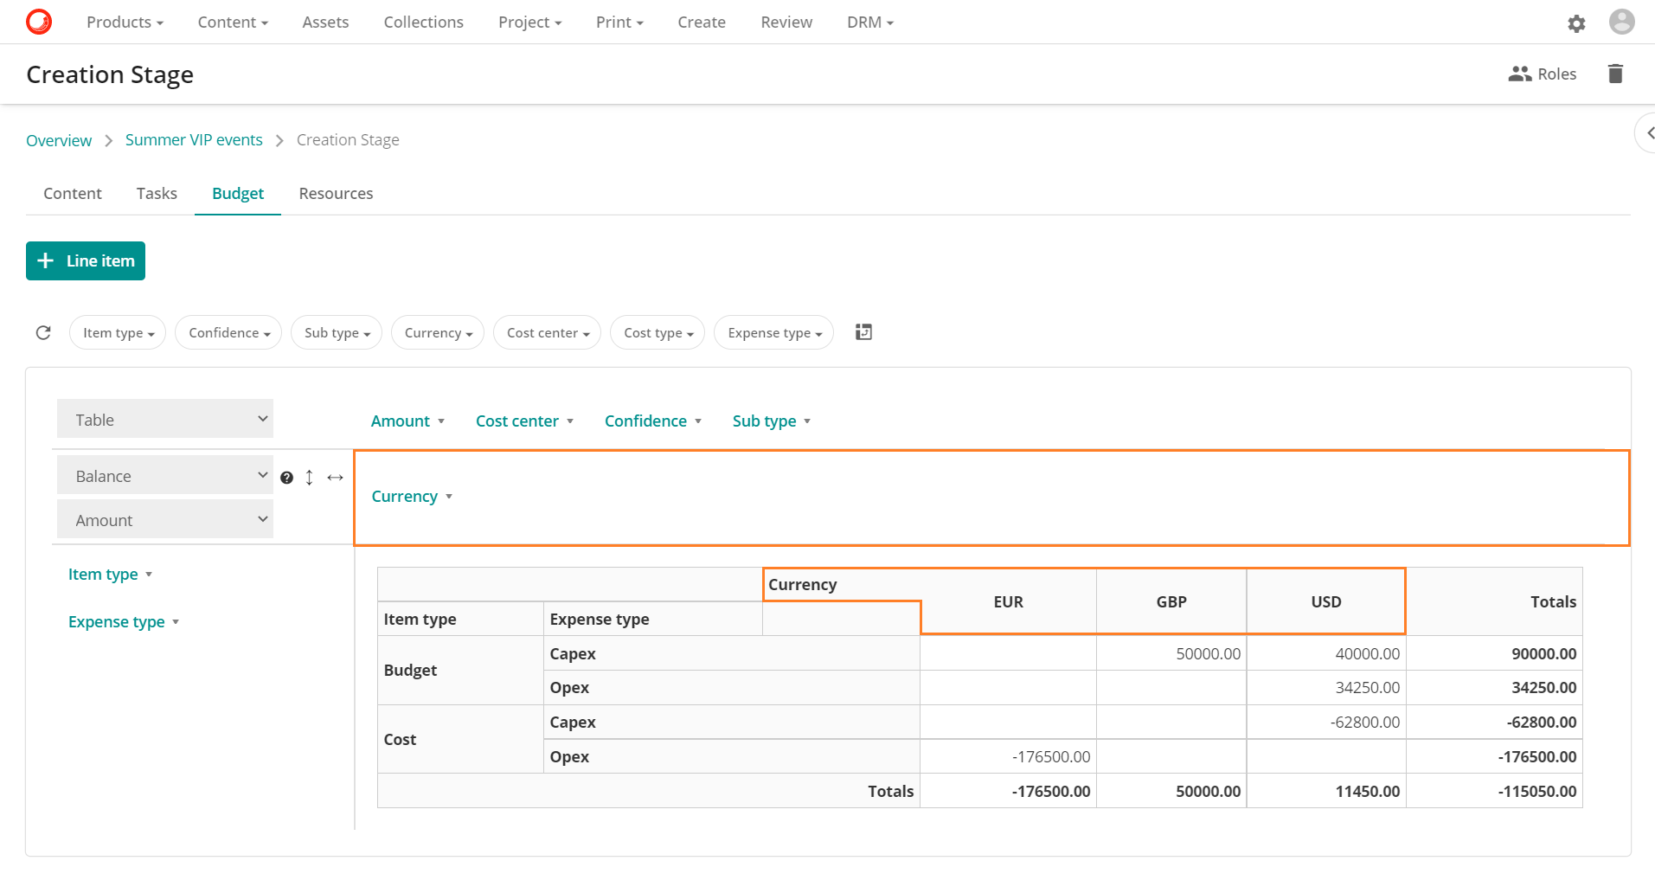1655x893 pixels.
Task: Click the Roles people icon
Action: pos(1519,74)
